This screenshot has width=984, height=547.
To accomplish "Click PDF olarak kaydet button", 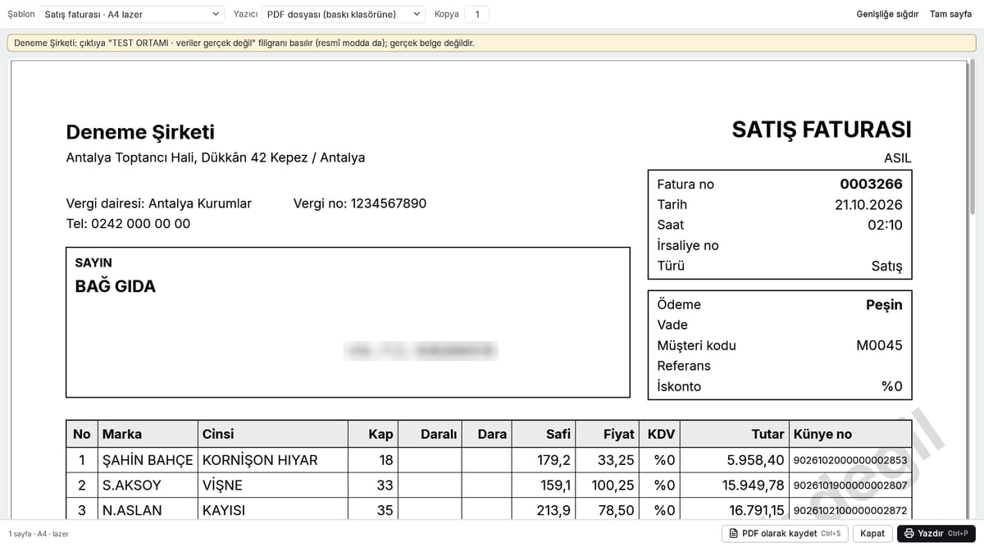I will pos(784,534).
